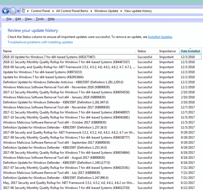The height and width of the screenshot is (190, 203).
Task: Sort by the Date Installed column header
Action: pyautogui.click(x=190, y=51)
